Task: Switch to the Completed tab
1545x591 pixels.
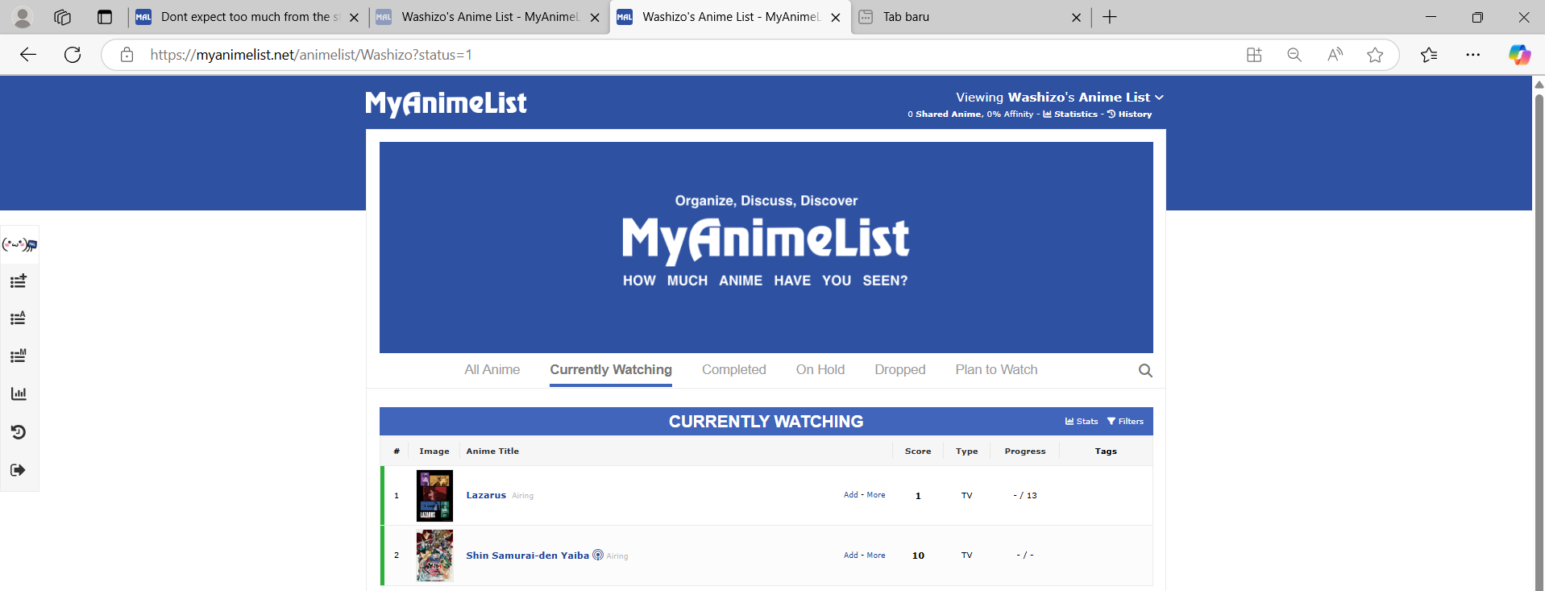Action: [733, 370]
